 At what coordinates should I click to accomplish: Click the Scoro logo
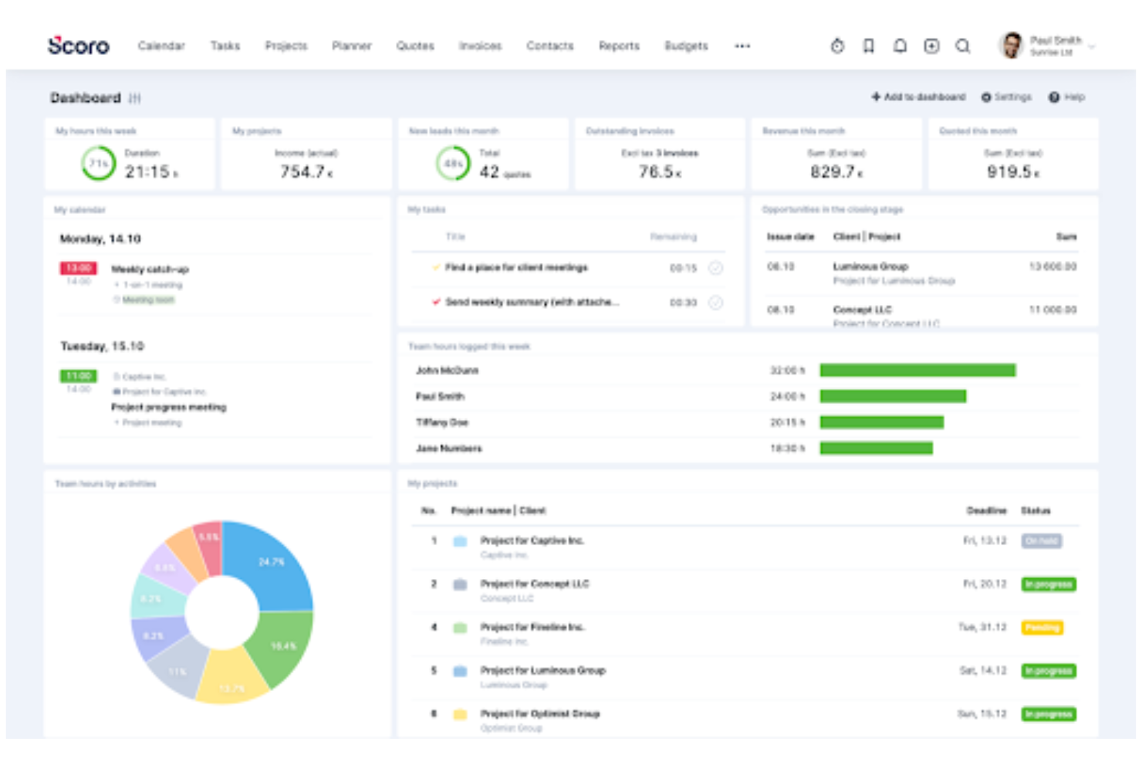(x=78, y=46)
